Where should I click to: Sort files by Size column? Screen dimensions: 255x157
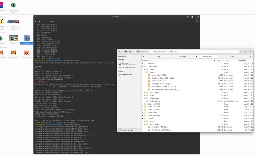(x=220, y=60)
